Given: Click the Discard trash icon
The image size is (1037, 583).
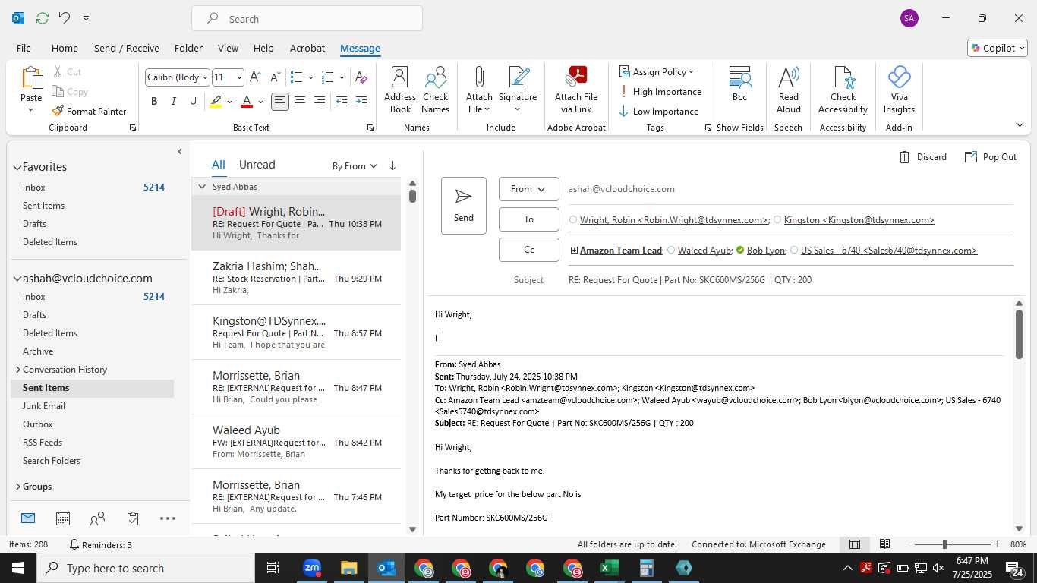Looking at the screenshot, I should [905, 157].
